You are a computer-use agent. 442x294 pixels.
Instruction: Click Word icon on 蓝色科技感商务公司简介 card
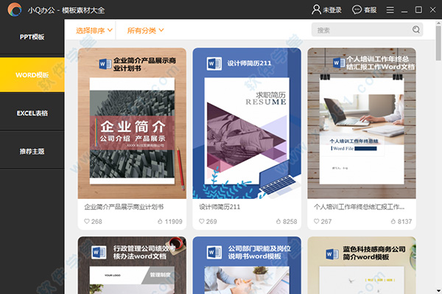point(332,253)
